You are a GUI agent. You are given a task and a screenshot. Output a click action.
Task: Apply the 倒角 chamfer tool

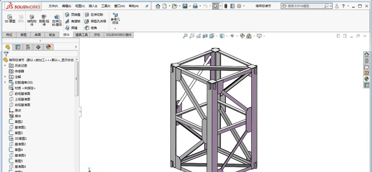pyautogui.click(x=91, y=28)
